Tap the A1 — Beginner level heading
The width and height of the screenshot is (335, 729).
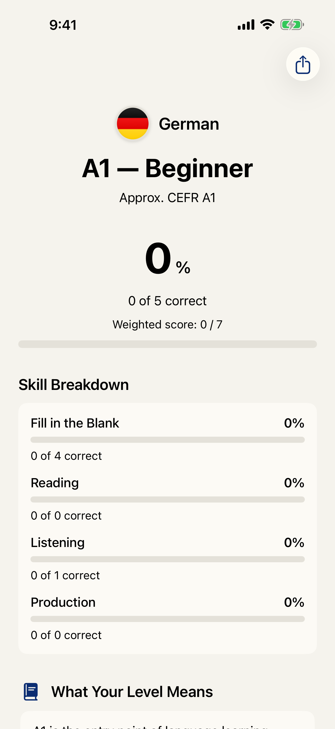[167, 168]
